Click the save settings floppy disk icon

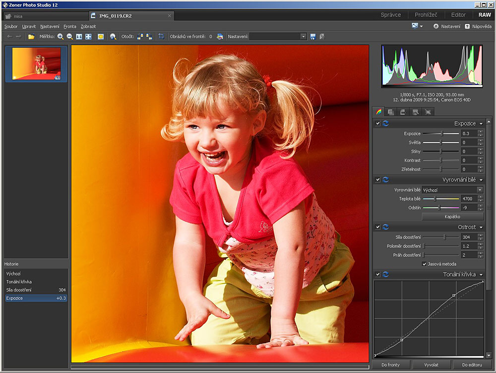point(313,37)
